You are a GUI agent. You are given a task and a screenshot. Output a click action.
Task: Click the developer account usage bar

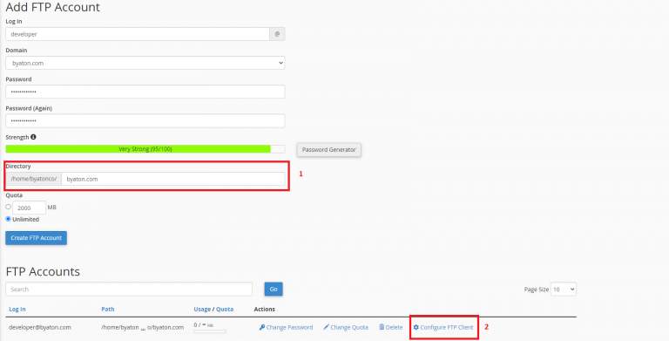point(209,331)
